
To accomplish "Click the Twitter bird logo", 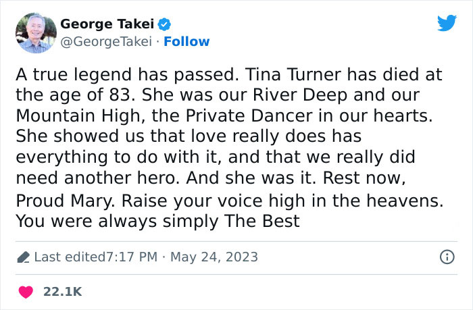I will coord(447,24).
